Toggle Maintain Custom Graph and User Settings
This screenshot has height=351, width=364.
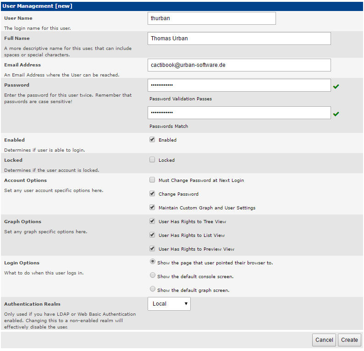tap(152, 207)
